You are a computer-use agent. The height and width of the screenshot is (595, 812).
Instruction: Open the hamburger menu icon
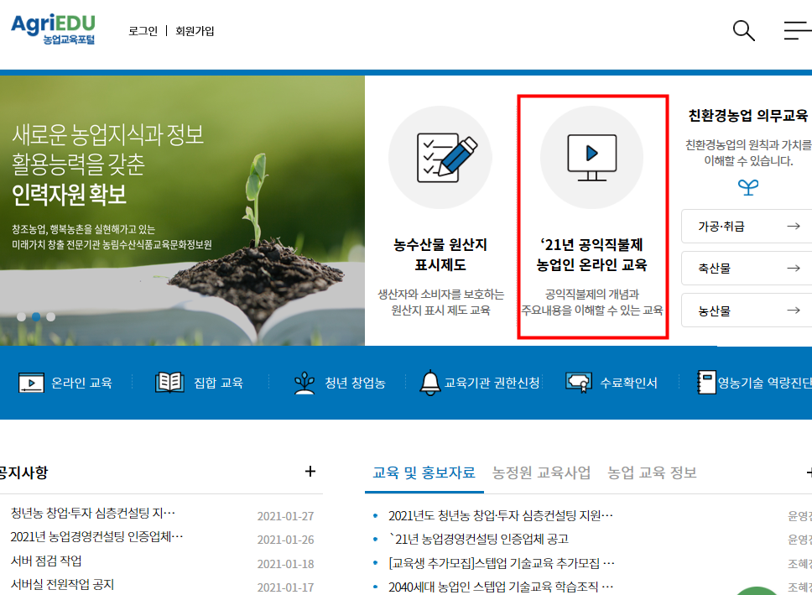coord(798,30)
